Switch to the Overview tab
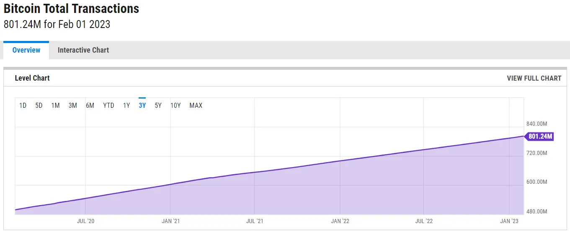The image size is (570, 231). click(26, 50)
